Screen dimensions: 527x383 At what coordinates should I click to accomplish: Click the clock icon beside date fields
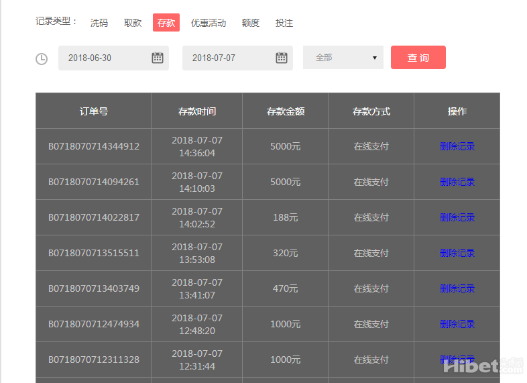click(x=42, y=59)
